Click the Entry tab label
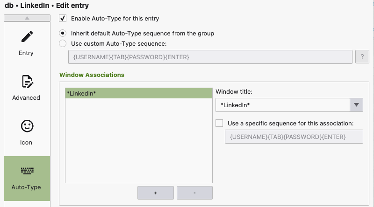 coord(26,53)
